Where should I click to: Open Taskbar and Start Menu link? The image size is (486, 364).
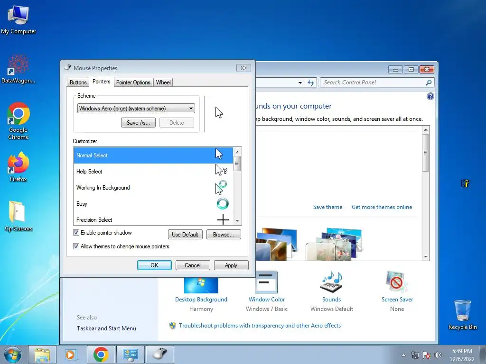point(106,328)
